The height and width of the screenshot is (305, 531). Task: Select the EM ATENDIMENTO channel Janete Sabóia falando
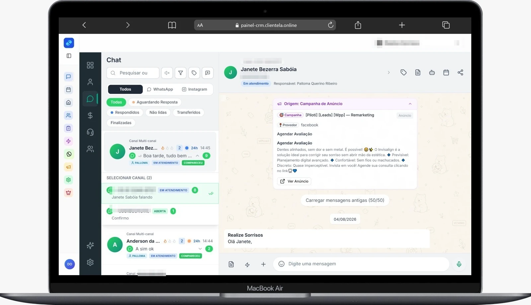(160, 193)
